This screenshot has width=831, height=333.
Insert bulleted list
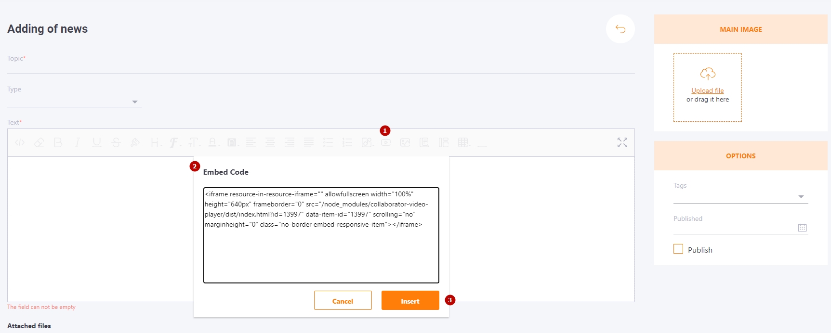coord(328,142)
